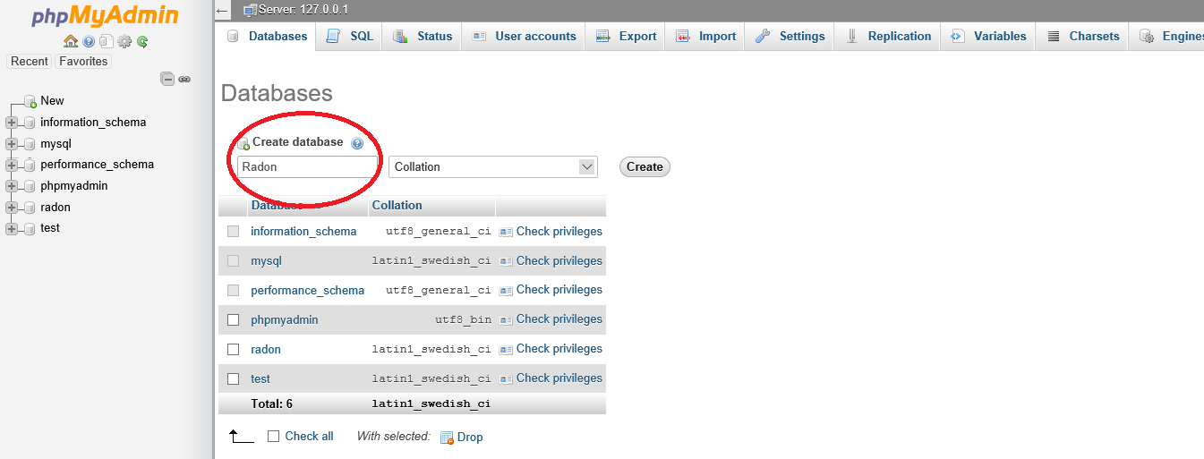Reload navigation panel with green refresh icon

142,41
